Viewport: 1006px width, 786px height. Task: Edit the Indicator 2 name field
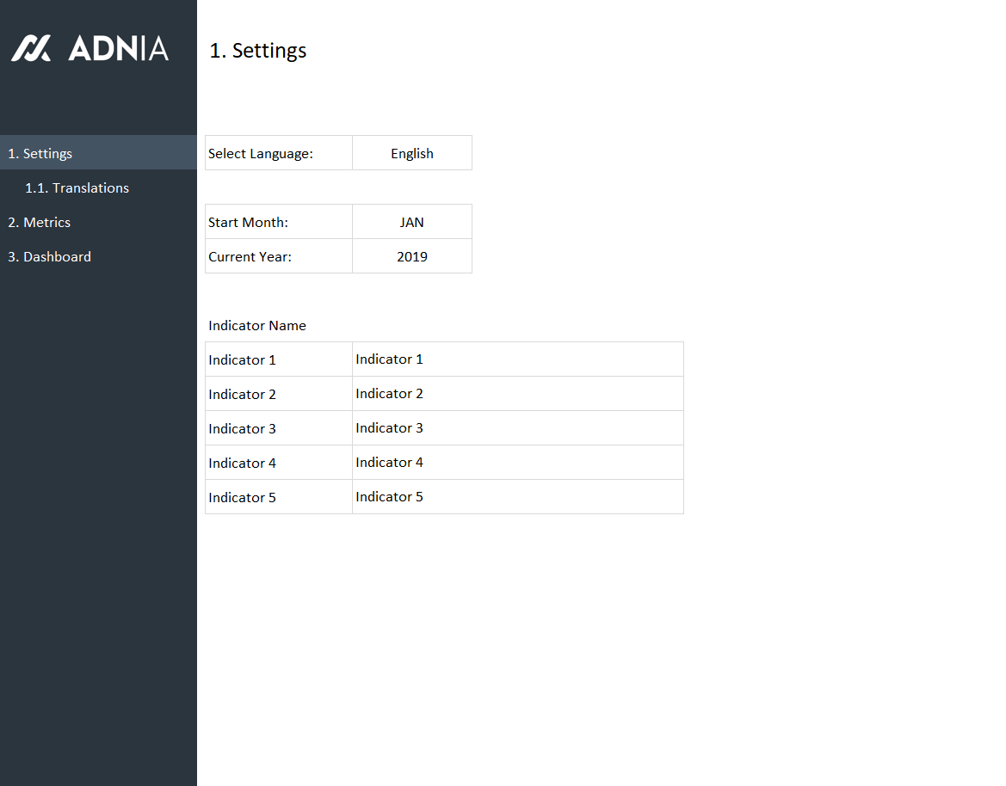coord(517,394)
